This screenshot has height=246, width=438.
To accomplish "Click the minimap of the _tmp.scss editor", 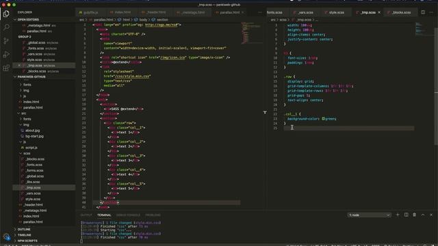I will (x=424, y=29).
